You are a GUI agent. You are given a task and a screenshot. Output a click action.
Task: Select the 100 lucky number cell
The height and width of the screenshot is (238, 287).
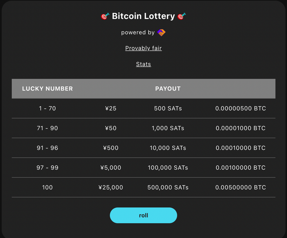47,188
